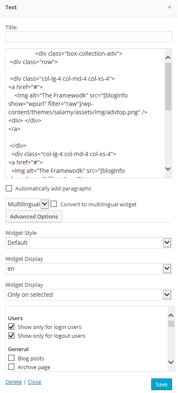Viewport: 178px width, 393px height.
Task: Open the Widget Style dropdown
Action: [x=89, y=243]
